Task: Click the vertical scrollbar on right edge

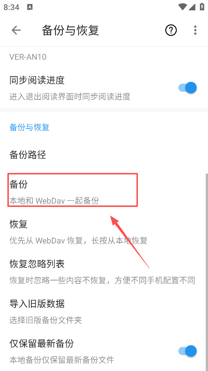Action: [x=207, y=272]
